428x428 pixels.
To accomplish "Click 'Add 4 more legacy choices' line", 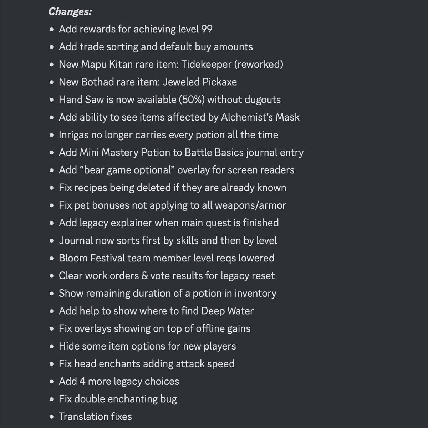I will 119,381.
